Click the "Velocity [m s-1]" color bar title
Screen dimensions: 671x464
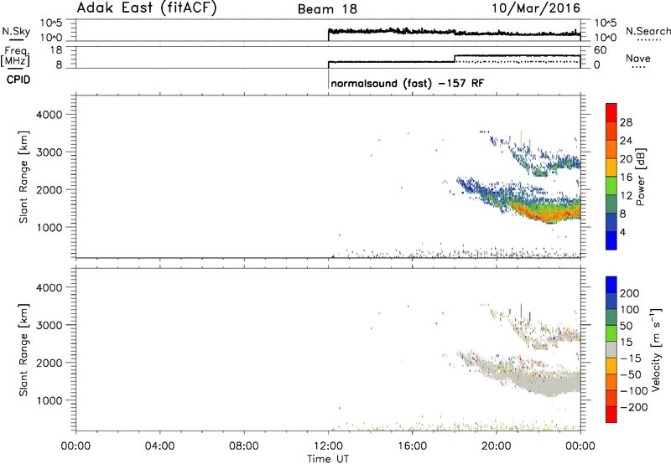[655, 349]
